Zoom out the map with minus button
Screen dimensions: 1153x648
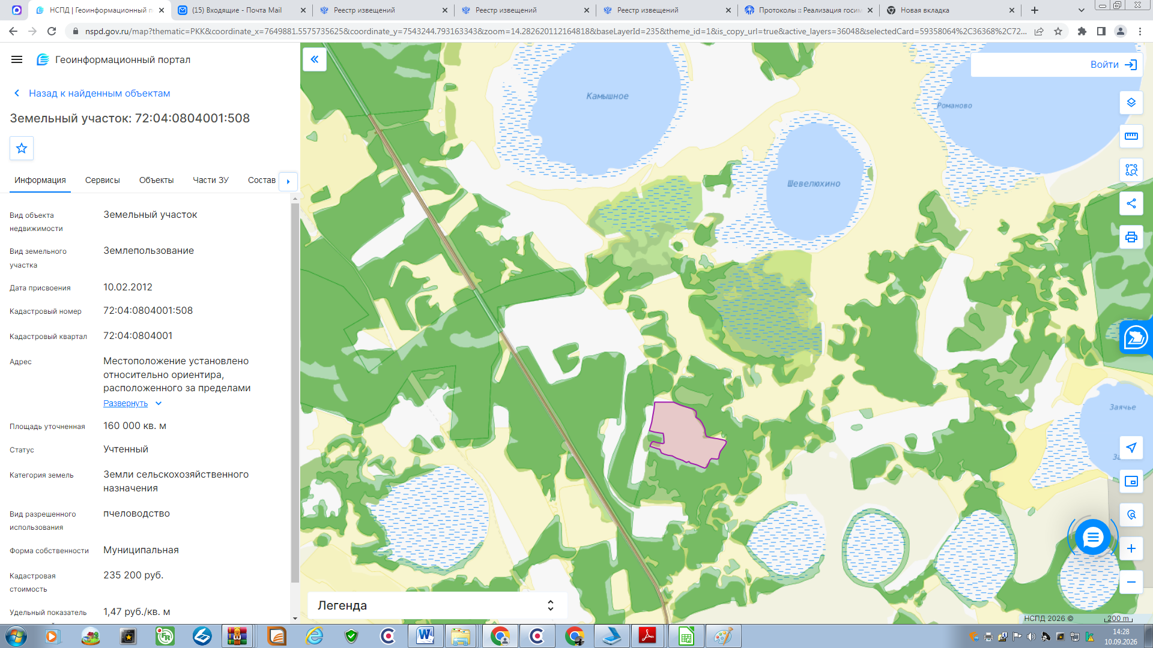click(x=1131, y=582)
